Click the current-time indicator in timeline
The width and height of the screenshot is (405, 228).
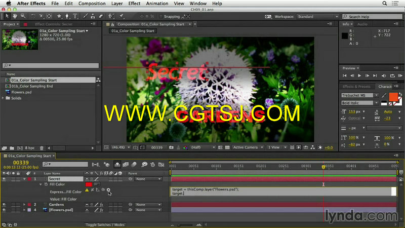click(323, 167)
